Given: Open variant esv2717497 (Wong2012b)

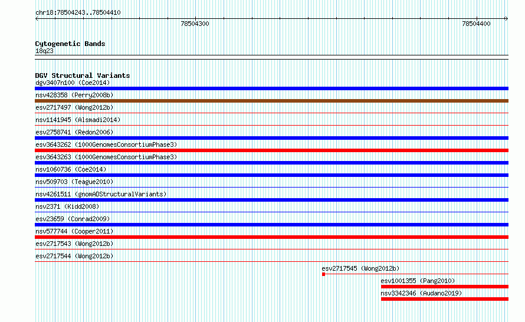Looking at the screenshot, I should [x=74, y=107].
